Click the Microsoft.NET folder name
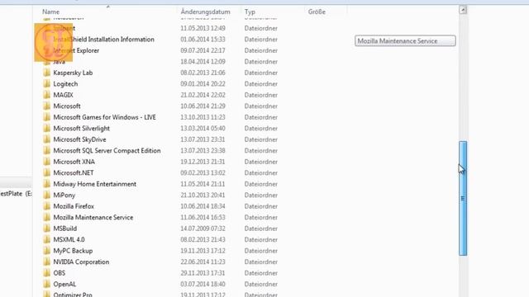The image size is (529, 297). point(74,172)
